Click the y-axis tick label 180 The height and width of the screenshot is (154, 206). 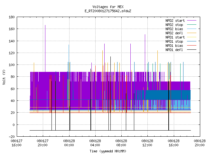[12, 17]
